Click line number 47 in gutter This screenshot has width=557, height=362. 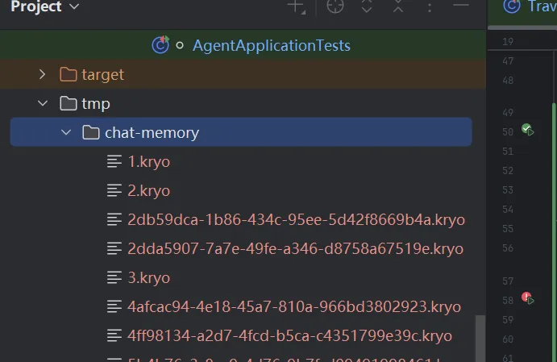pyautogui.click(x=508, y=61)
